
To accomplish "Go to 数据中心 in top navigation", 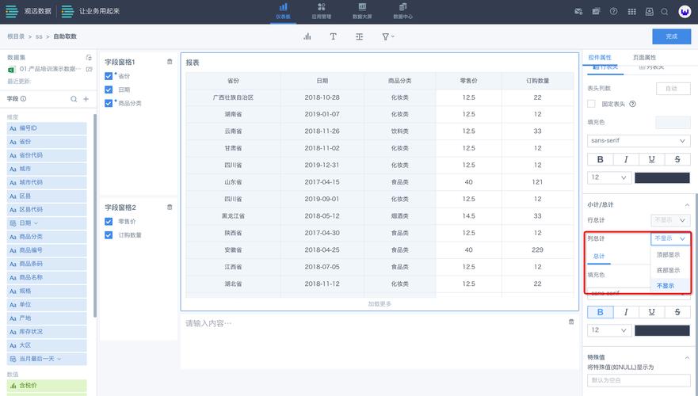I will point(403,11).
